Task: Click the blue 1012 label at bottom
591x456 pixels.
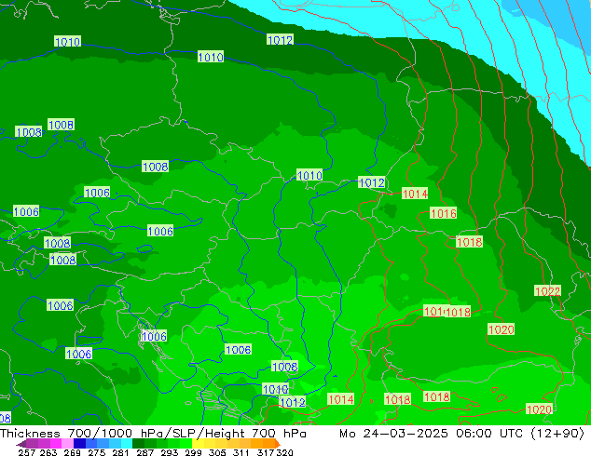Action: 293,402
